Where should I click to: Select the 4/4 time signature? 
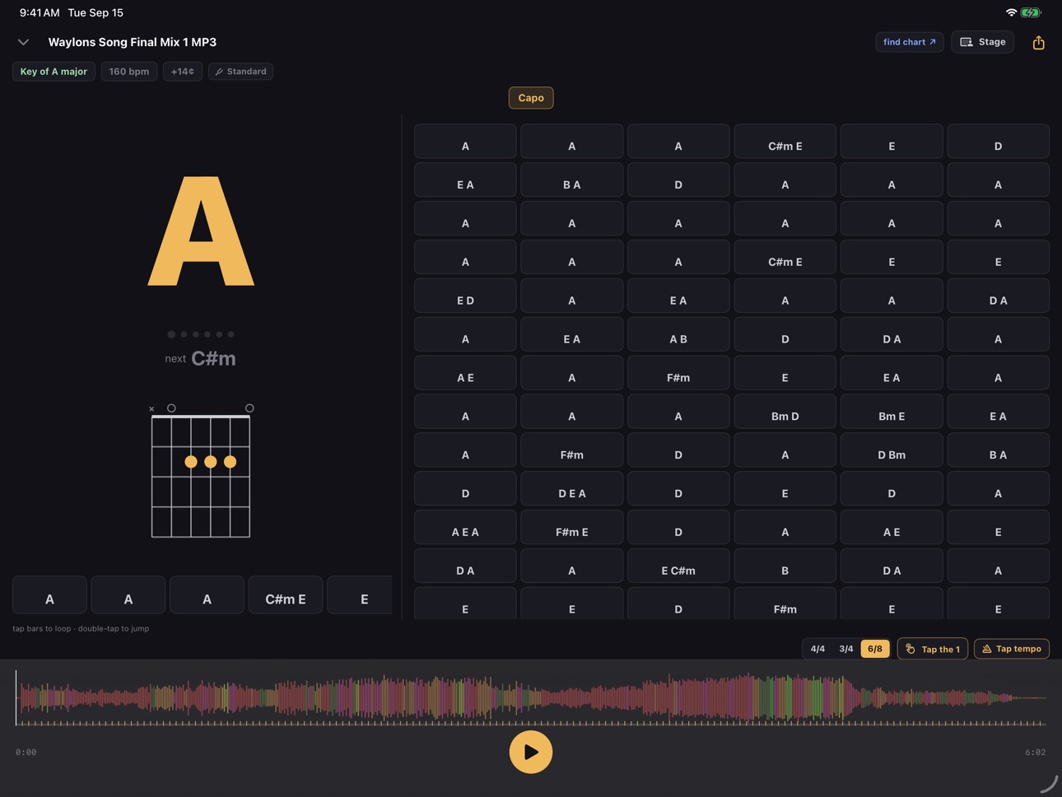click(817, 649)
